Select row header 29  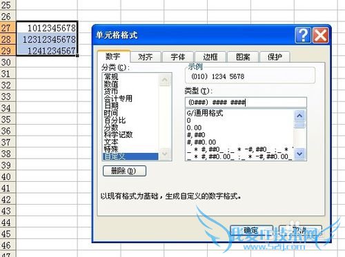tap(8, 50)
